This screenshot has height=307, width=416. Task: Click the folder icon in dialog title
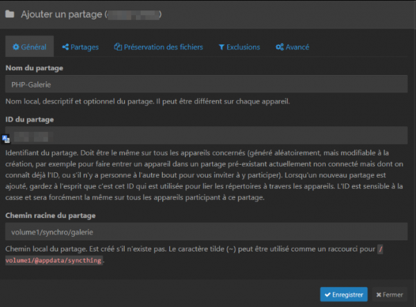(10, 13)
